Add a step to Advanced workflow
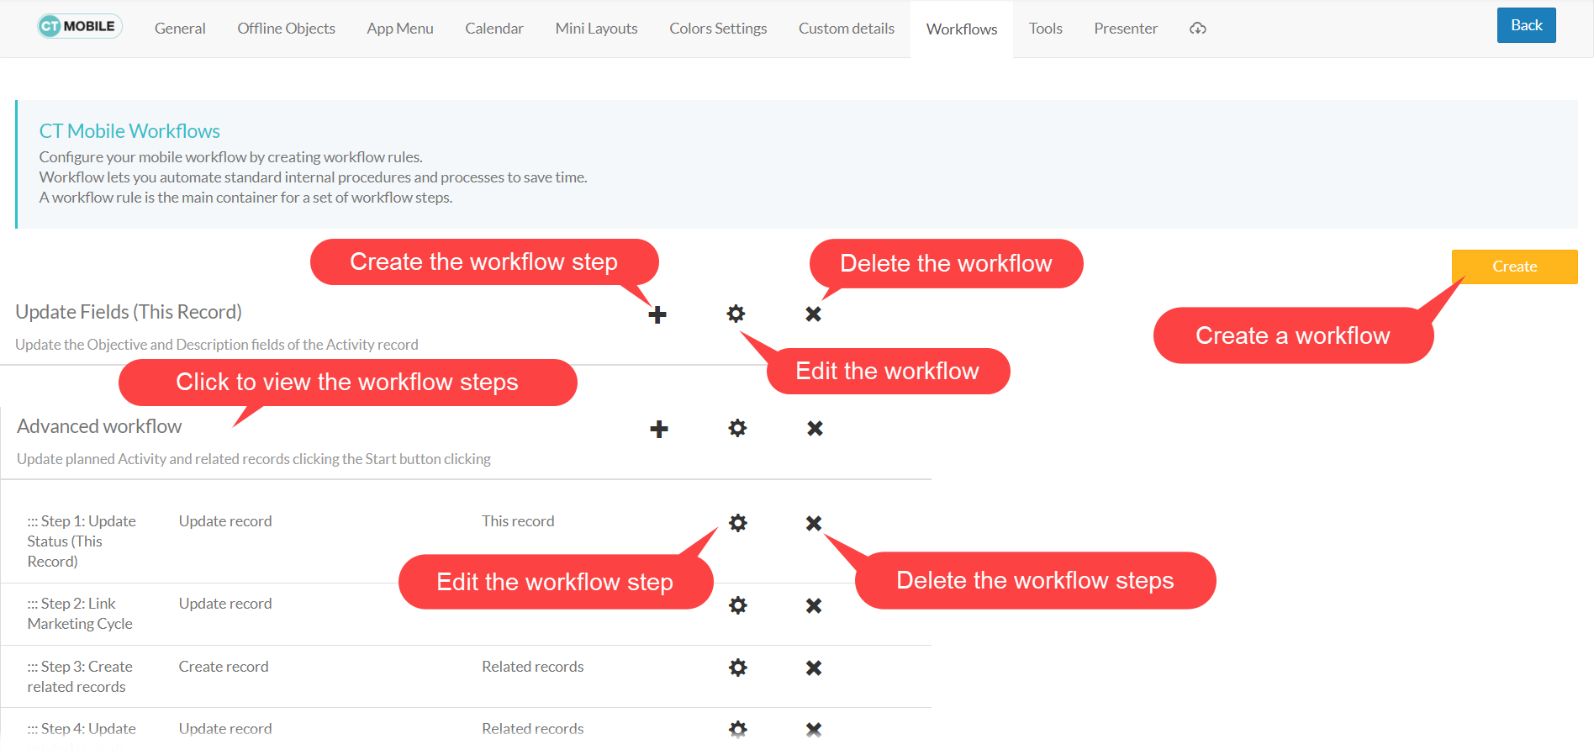 pyautogui.click(x=659, y=429)
